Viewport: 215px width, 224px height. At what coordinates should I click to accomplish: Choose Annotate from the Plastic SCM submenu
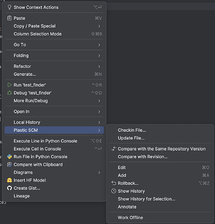pos(160,207)
